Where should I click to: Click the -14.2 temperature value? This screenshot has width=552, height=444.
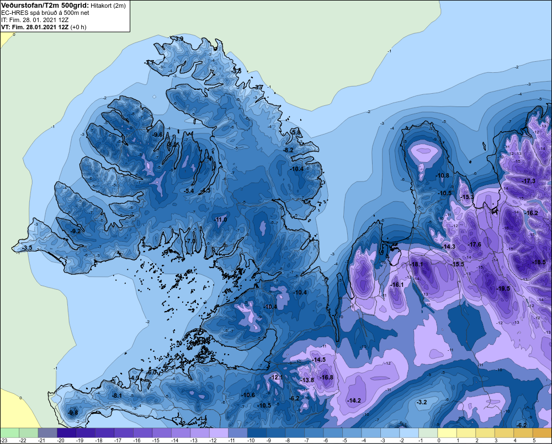(354, 400)
